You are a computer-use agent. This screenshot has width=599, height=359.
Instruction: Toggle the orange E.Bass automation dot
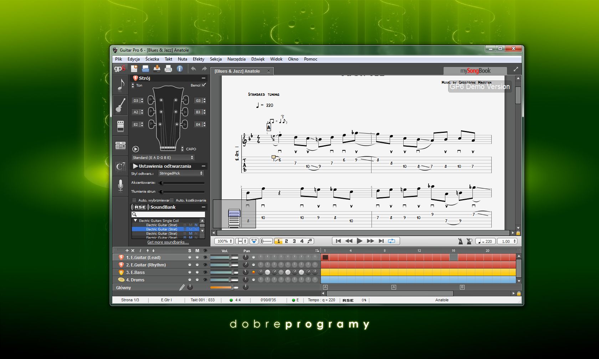pyautogui.click(x=254, y=272)
